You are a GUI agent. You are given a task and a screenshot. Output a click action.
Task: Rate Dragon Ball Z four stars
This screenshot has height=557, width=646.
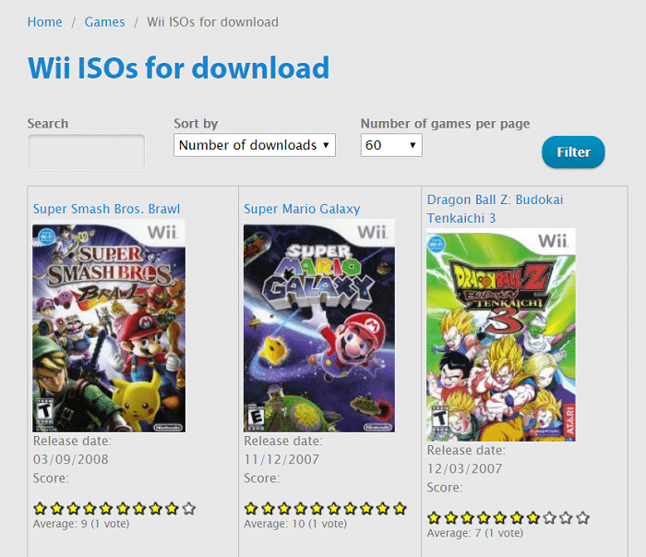(484, 518)
